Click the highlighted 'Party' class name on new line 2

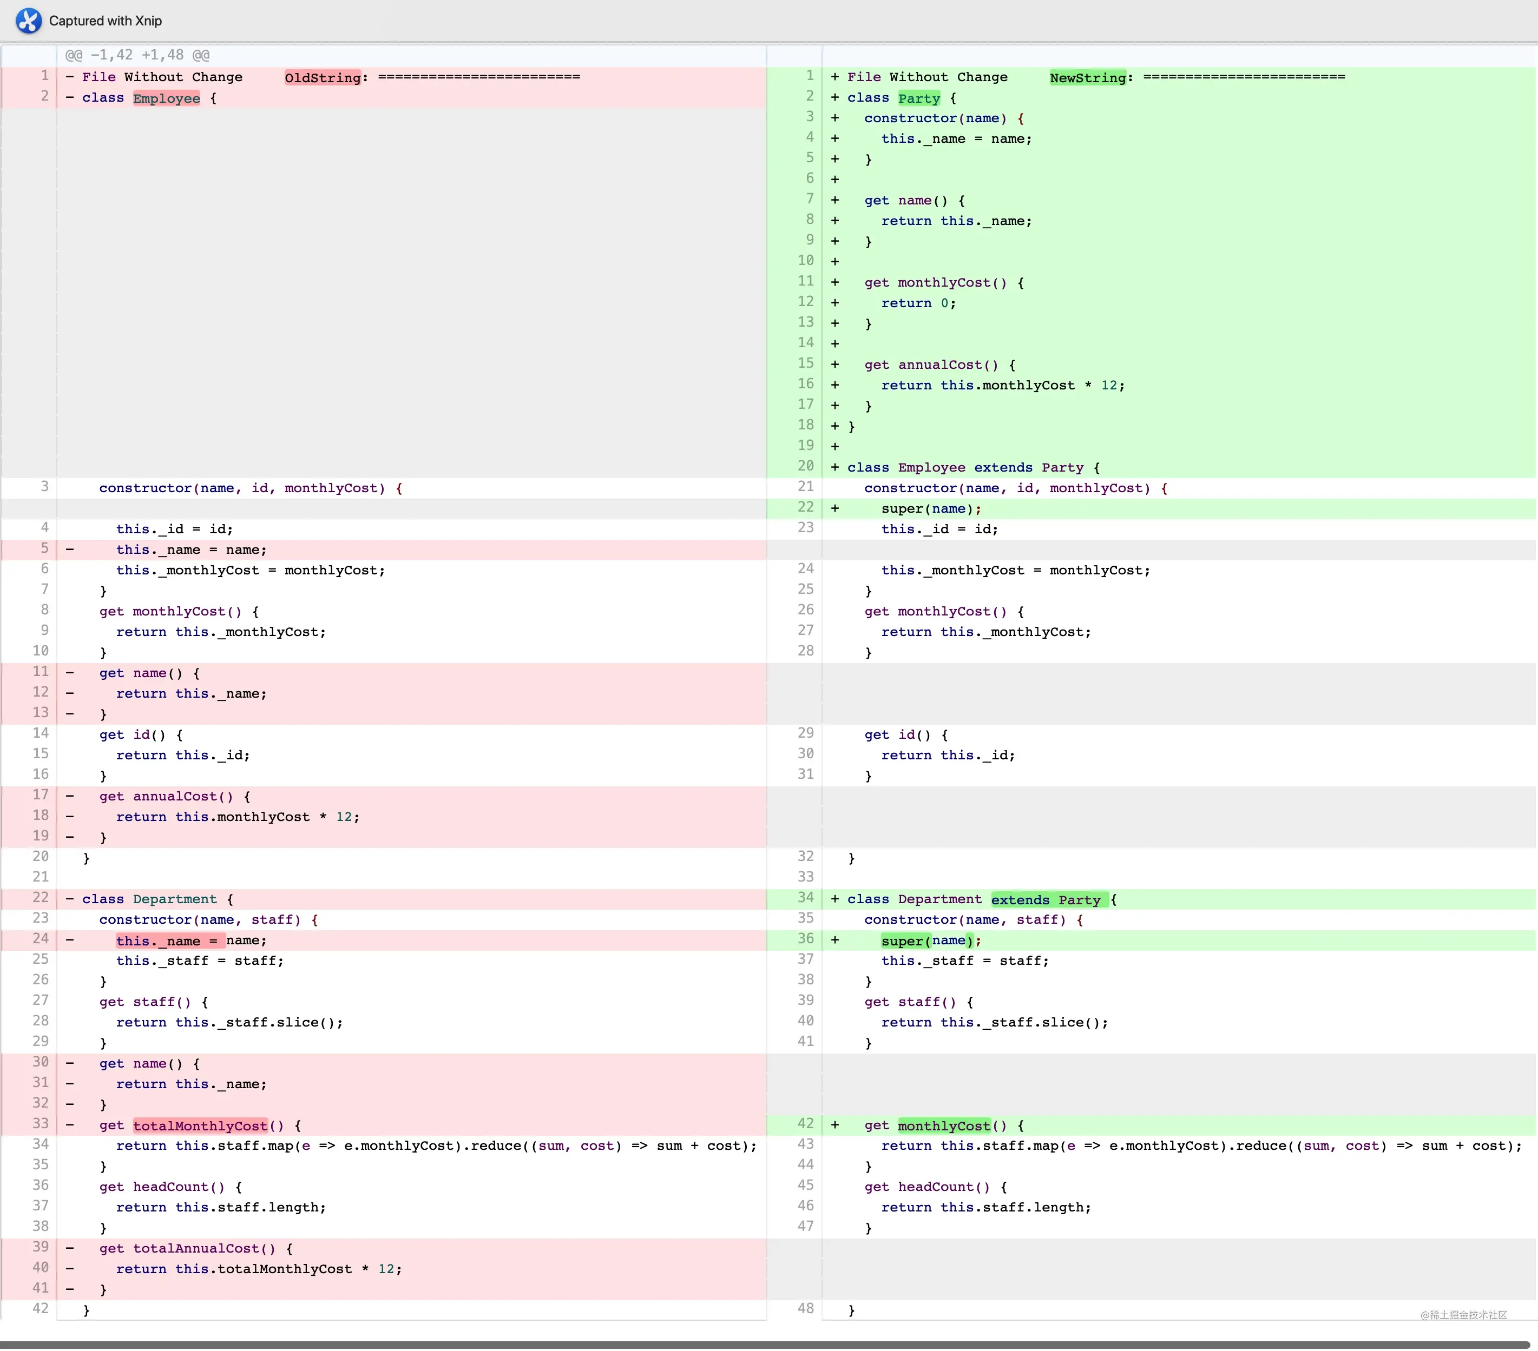[x=919, y=98]
